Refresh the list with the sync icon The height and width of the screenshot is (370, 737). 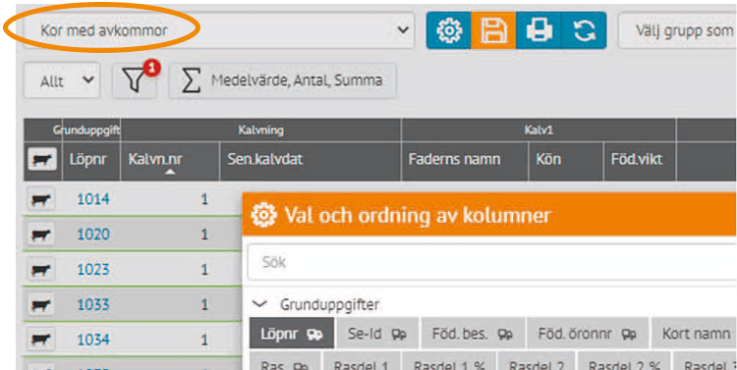click(584, 30)
